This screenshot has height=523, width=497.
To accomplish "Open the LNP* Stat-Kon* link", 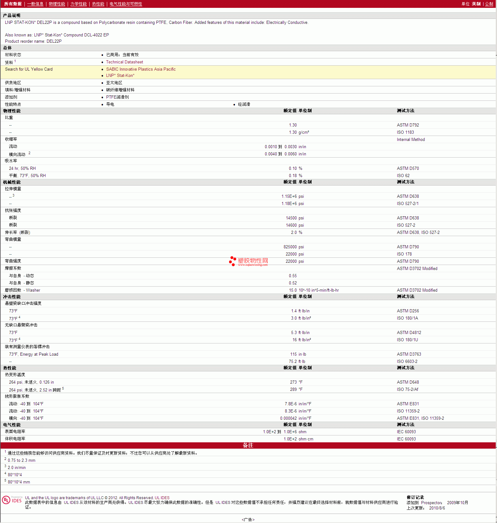I will point(120,76).
